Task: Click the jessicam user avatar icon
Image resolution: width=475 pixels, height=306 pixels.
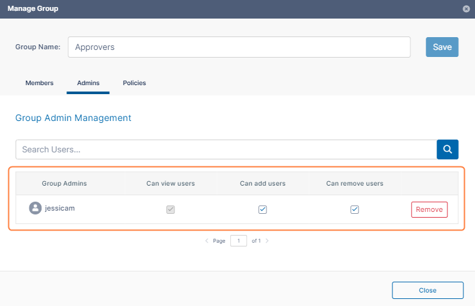Action: (x=35, y=208)
